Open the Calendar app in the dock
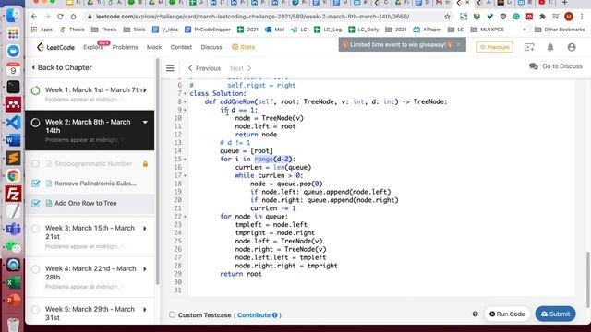Screen dimensions: 591x332 tap(13, 69)
